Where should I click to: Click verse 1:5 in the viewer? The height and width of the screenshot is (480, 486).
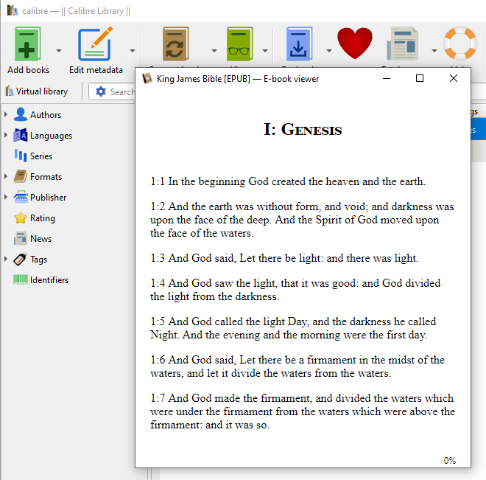point(293,328)
